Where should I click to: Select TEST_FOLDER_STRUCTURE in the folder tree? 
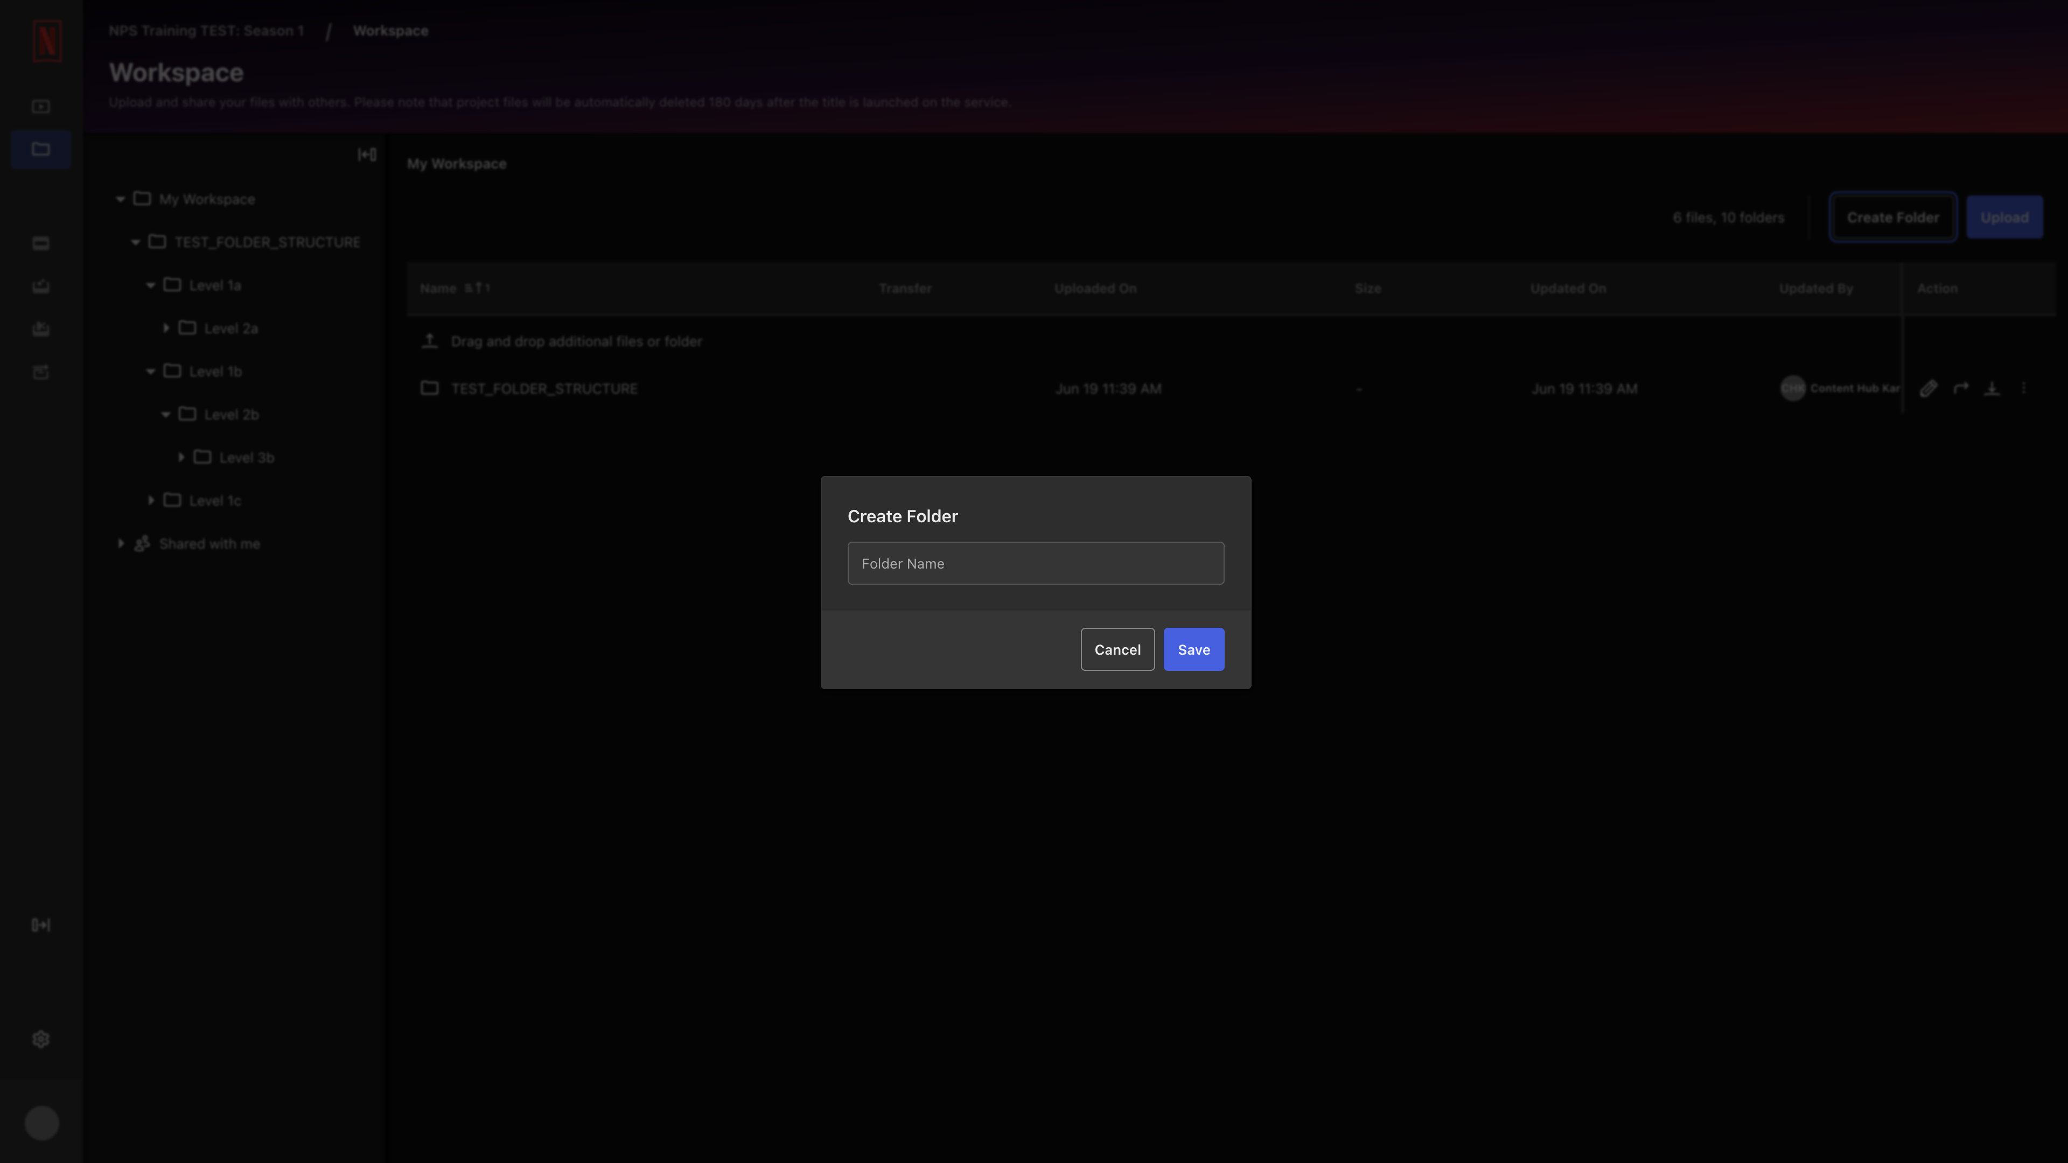point(267,242)
